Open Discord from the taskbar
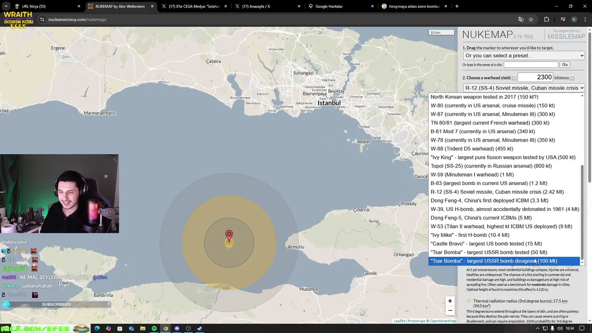 click(177, 328)
